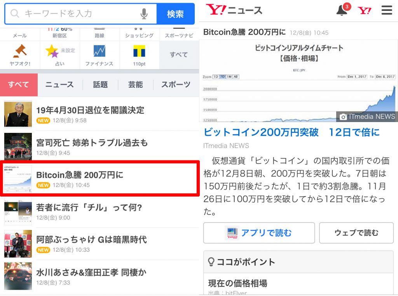Select the 1D zoom option on chart

pos(216,77)
